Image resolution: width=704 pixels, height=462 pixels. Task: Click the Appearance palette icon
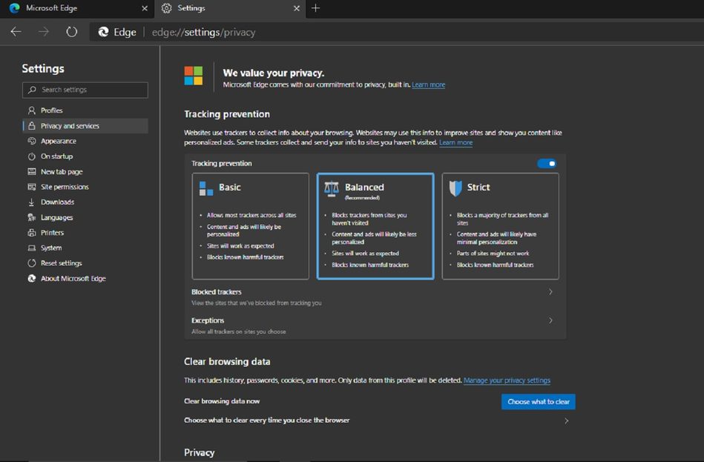[x=31, y=141]
